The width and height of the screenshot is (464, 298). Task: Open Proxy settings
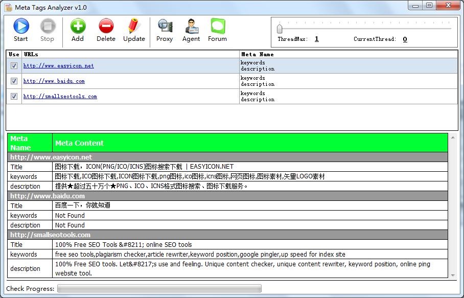165,30
